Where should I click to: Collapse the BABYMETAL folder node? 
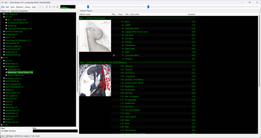[4, 66]
